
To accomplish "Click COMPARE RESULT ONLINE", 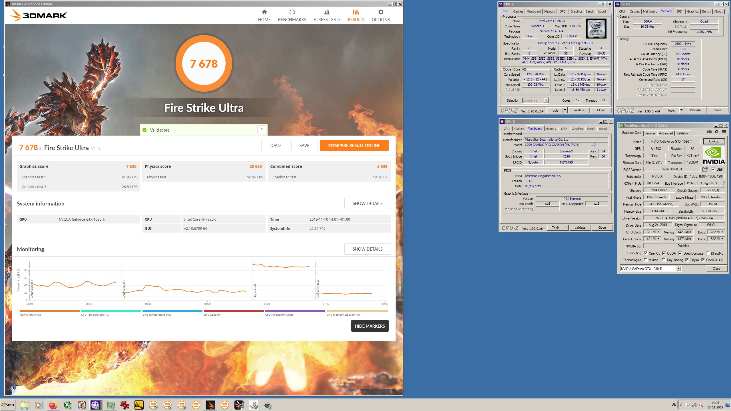I will (354, 146).
